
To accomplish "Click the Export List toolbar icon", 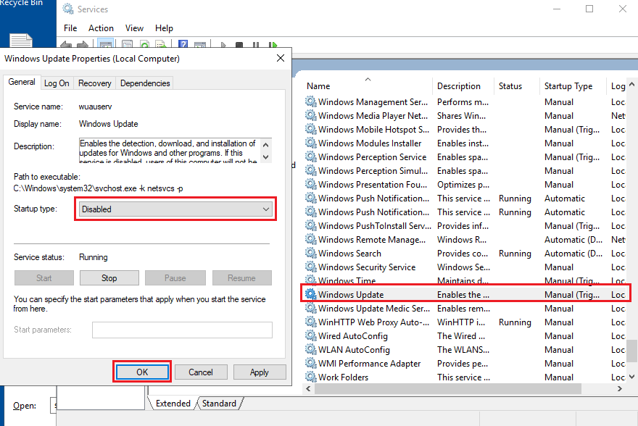I will click(x=161, y=44).
